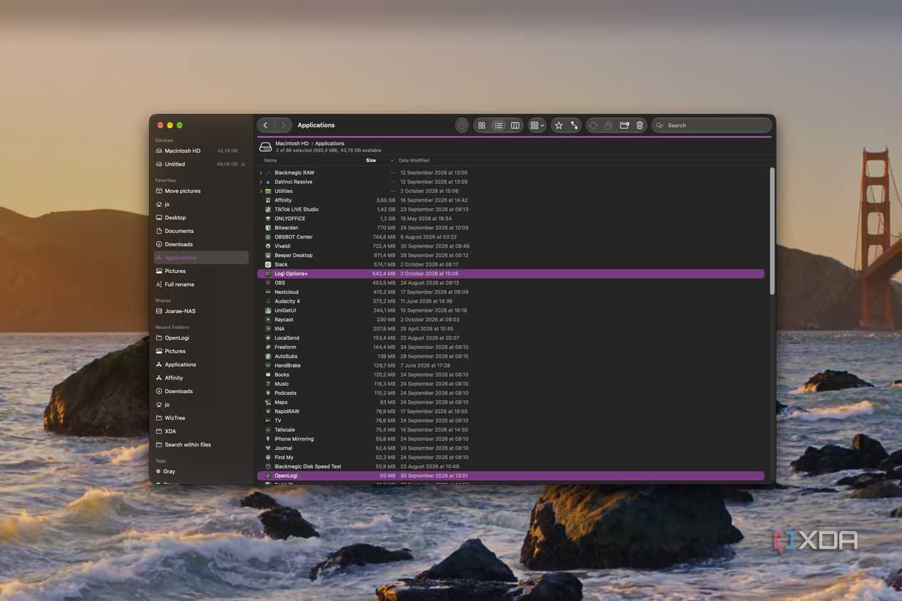
Task: Expand the Utilities folder
Action: pos(261,192)
